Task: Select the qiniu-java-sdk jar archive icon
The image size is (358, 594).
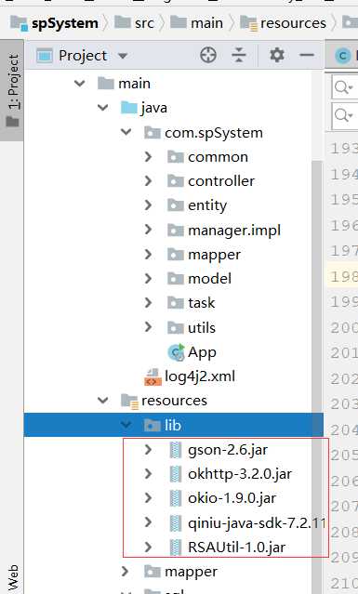Action: pyautogui.click(x=175, y=522)
